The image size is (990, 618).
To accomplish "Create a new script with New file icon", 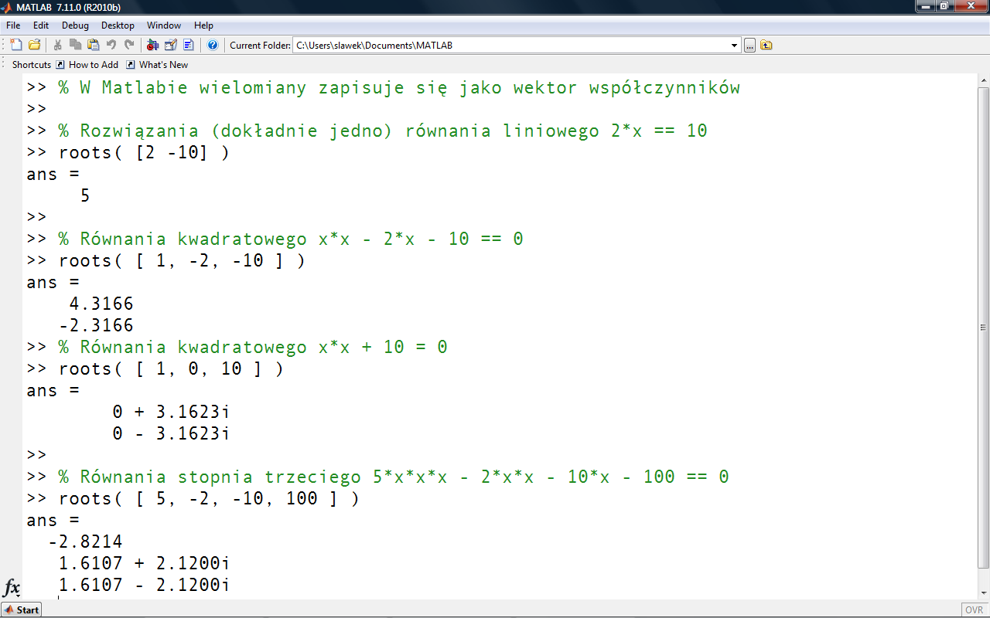I will (x=16, y=45).
